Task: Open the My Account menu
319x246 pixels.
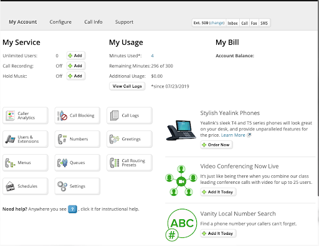Action: tap(22, 22)
